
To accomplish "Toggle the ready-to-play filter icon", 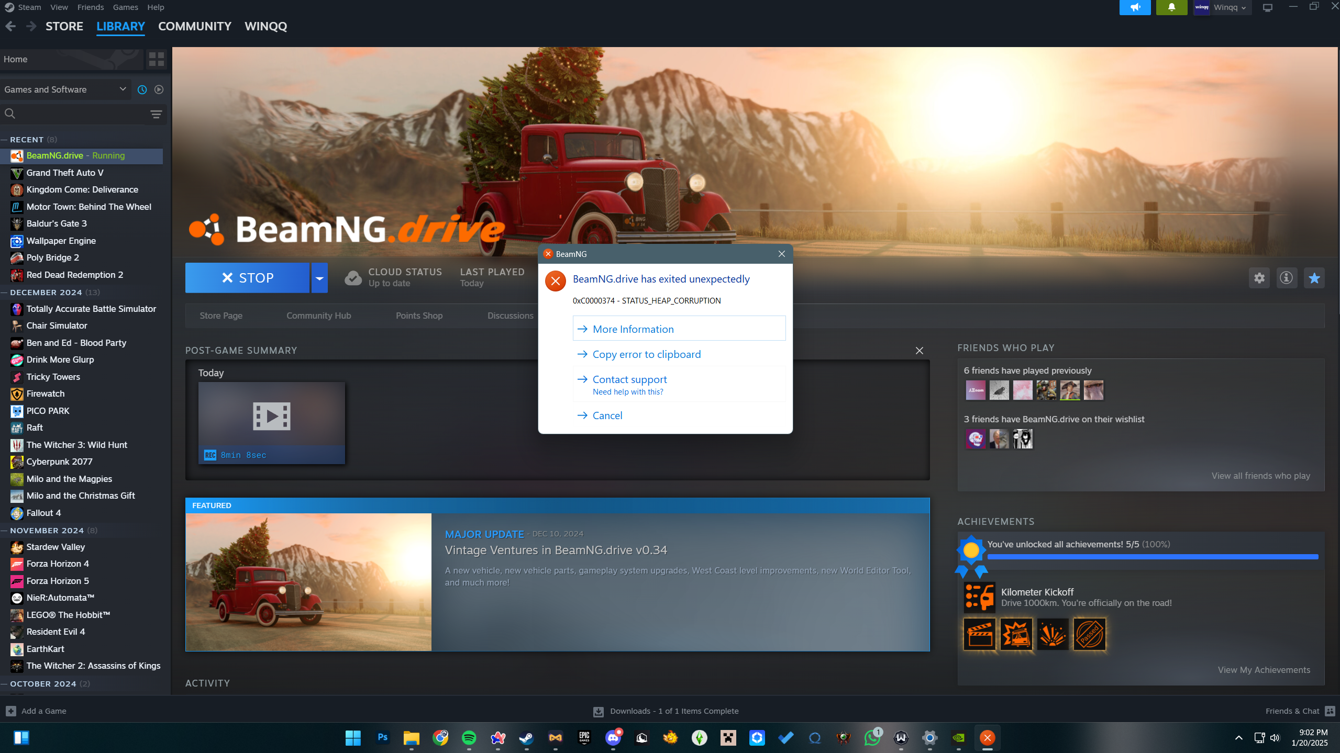I will coord(159,89).
